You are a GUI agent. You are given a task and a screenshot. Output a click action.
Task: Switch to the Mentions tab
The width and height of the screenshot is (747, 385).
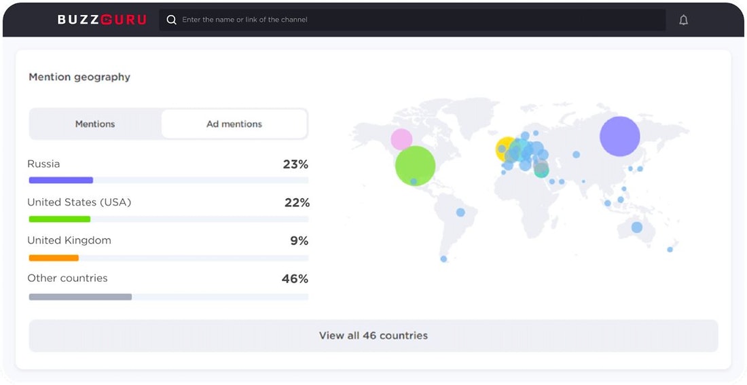(95, 124)
